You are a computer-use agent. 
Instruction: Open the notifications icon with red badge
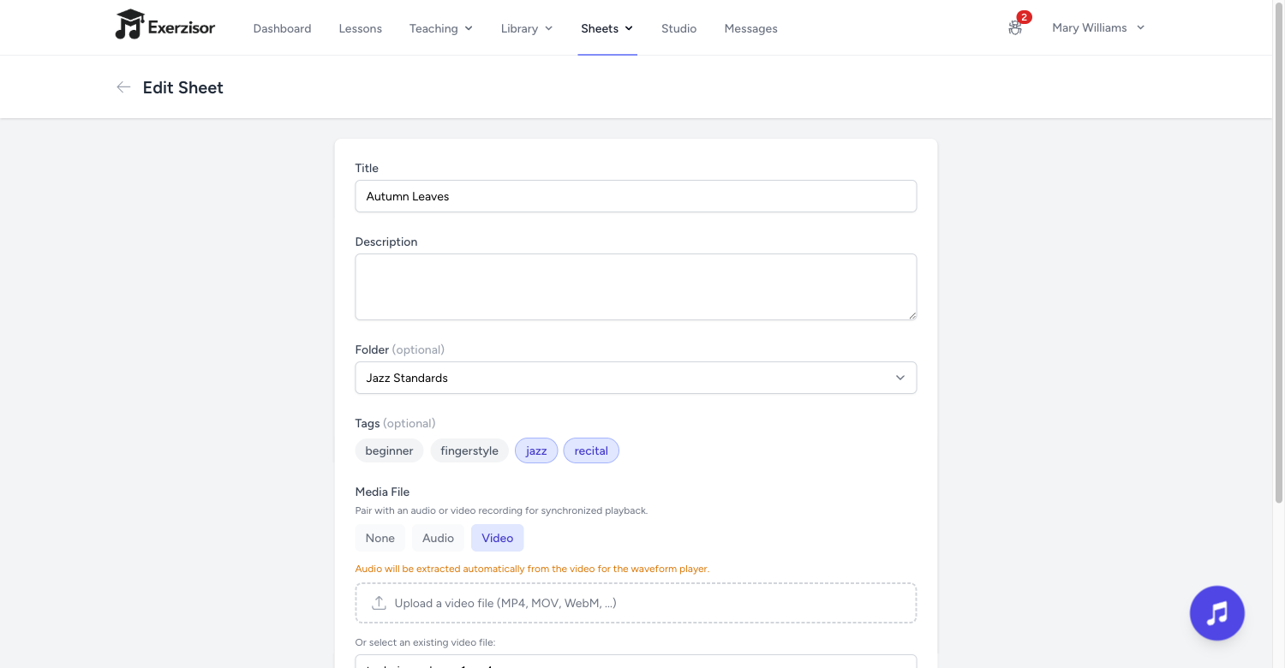1015,28
